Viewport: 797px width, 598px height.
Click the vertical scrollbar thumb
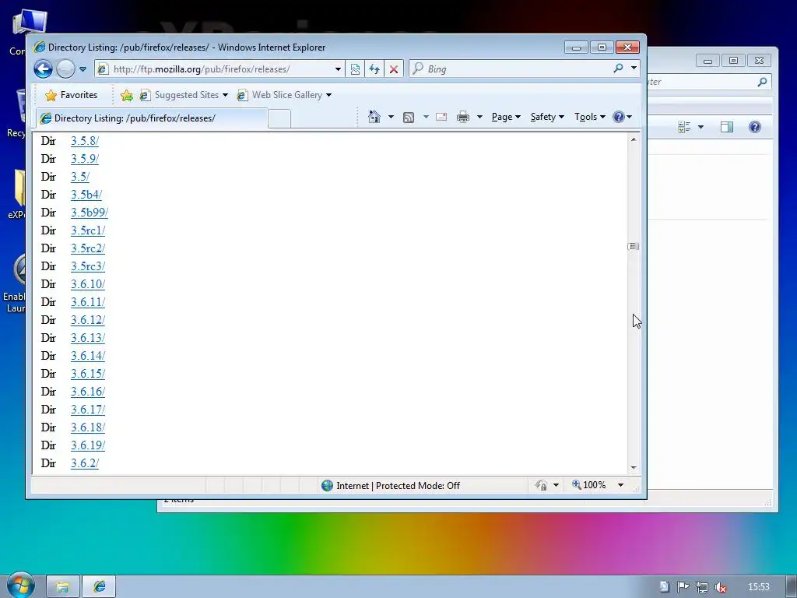tap(634, 246)
